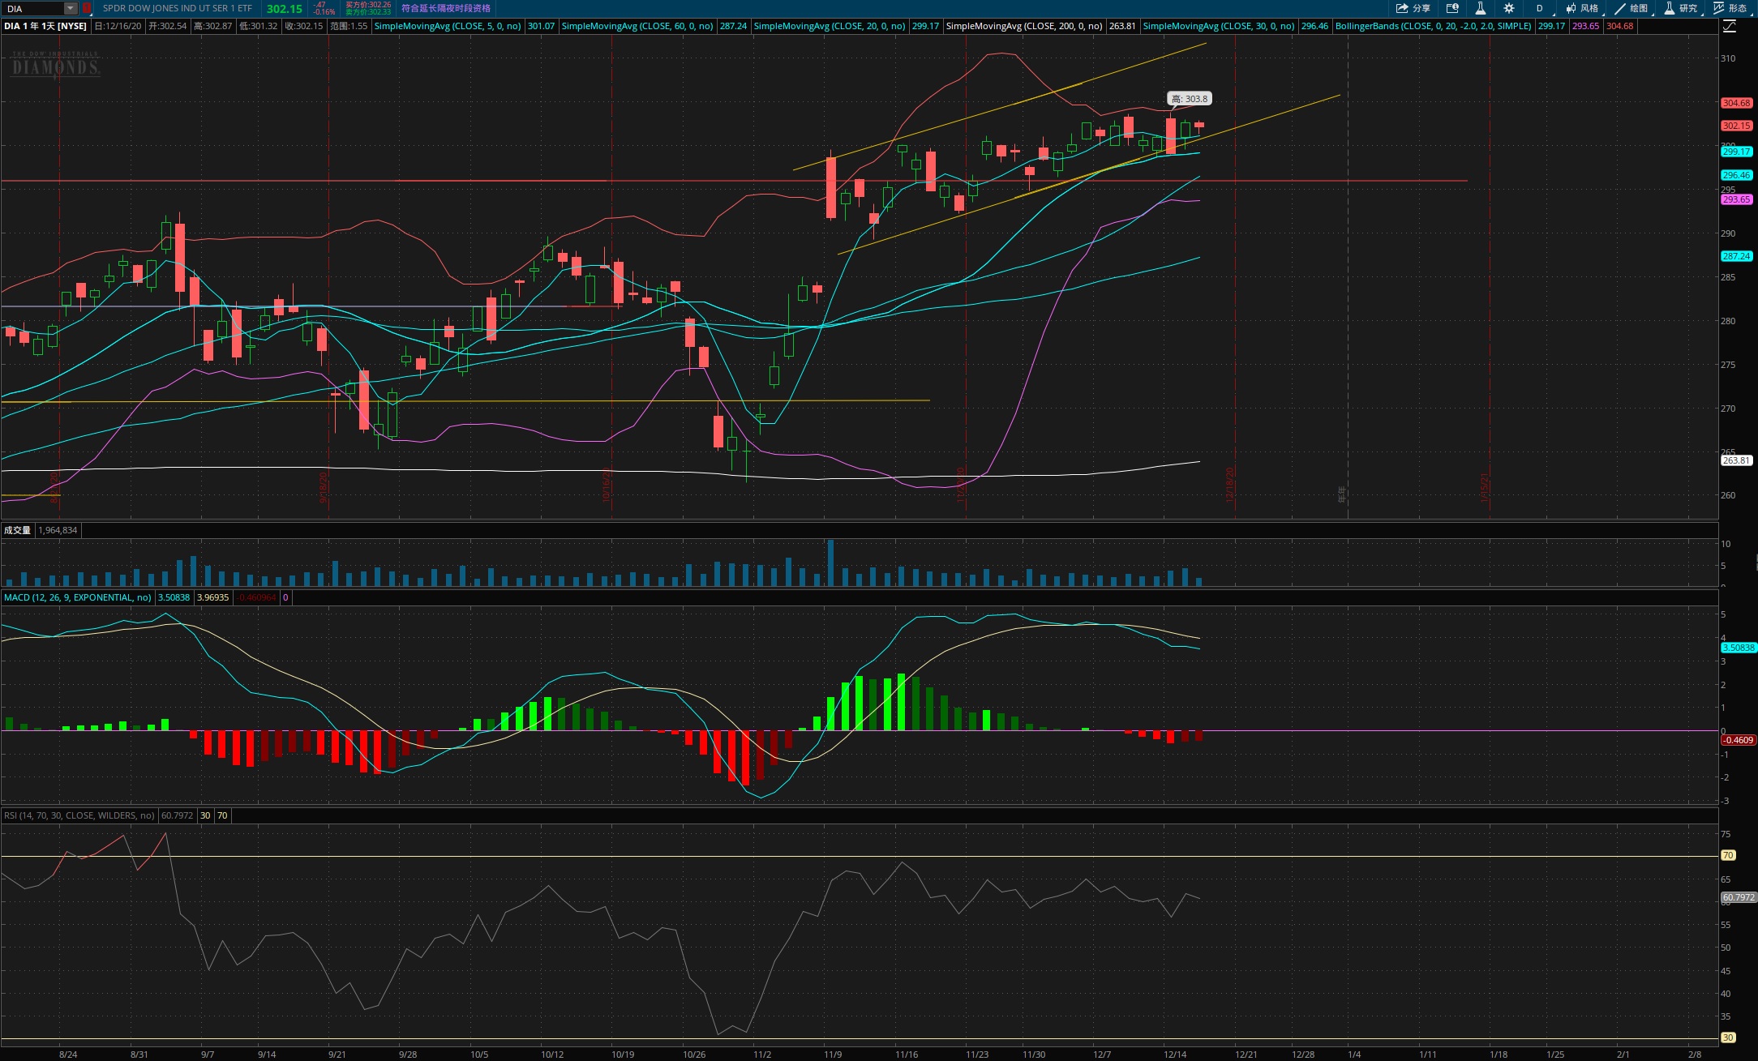Click the 成交量 volume panel label

pyautogui.click(x=17, y=530)
